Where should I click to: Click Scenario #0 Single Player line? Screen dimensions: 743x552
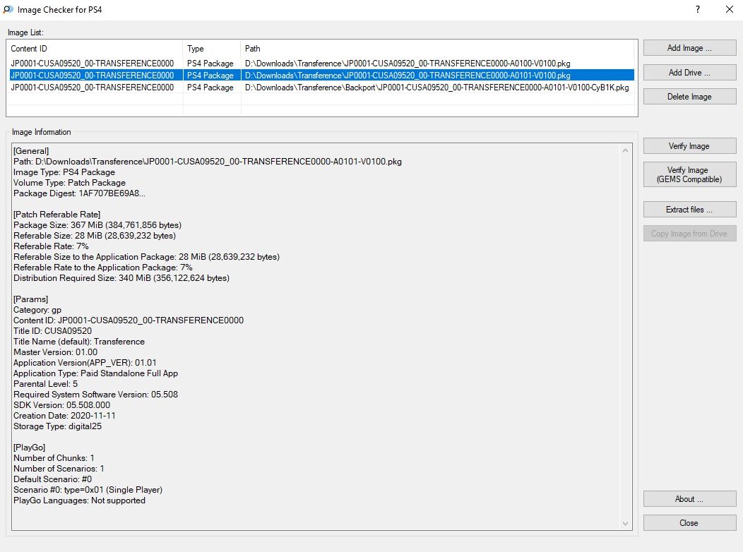pos(88,489)
